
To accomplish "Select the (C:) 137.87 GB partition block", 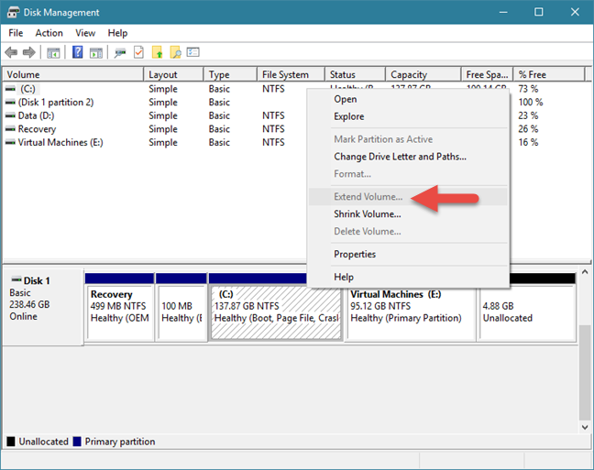I will 276,312.
